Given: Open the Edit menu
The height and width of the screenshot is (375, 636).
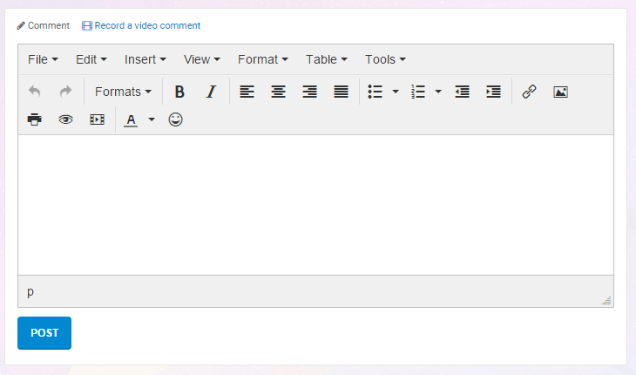Looking at the screenshot, I should point(91,59).
